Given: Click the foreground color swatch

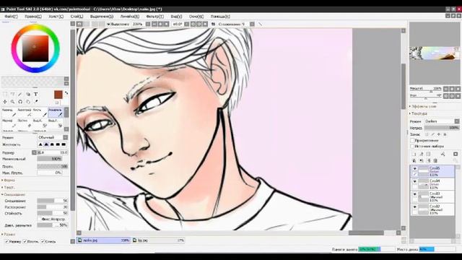Looking at the screenshot, I should tap(58, 95).
